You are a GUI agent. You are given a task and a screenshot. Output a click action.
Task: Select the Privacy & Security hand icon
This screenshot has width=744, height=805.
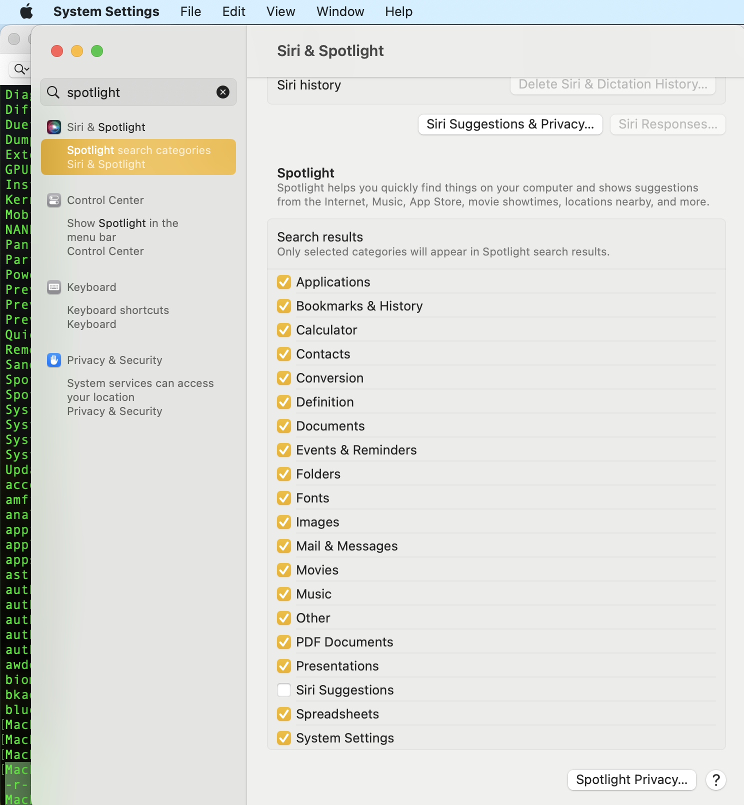(x=54, y=360)
